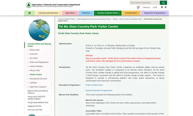Expand Licences and Services menu

click(x=49, y=13)
